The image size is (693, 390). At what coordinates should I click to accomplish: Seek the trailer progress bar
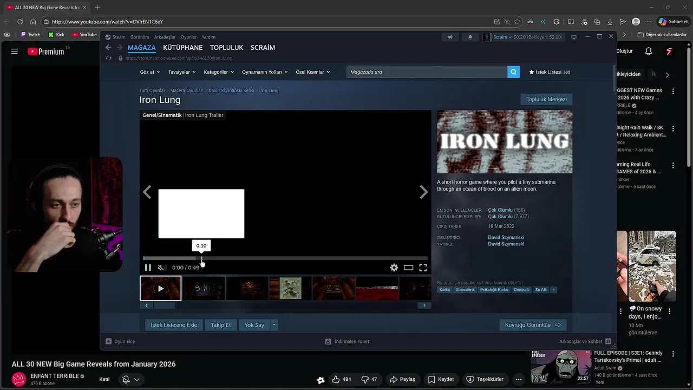285,258
